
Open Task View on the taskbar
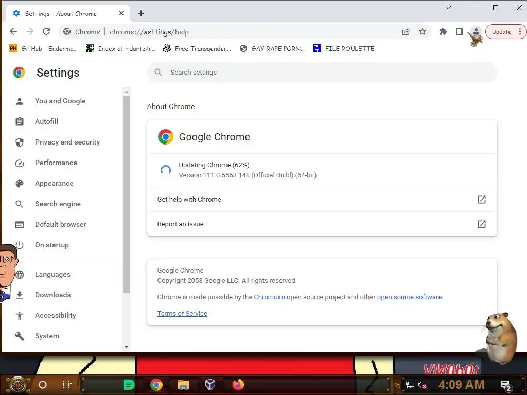[x=67, y=385]
